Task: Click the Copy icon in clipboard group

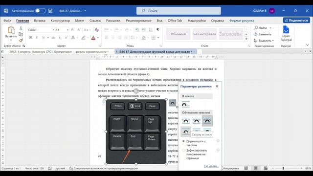Action: click(x=21, y=34)
